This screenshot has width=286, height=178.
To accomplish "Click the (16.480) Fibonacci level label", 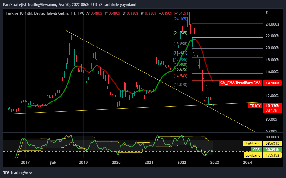I will tap(180, 64).
